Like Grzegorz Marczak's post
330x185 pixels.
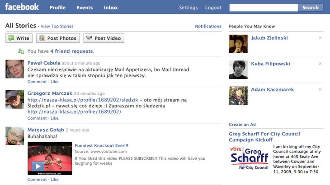55,118
